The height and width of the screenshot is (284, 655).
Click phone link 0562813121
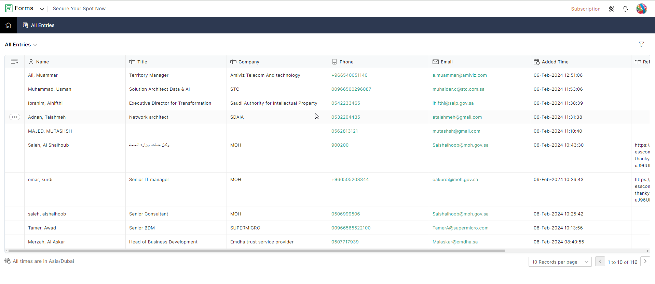(344, 131)
